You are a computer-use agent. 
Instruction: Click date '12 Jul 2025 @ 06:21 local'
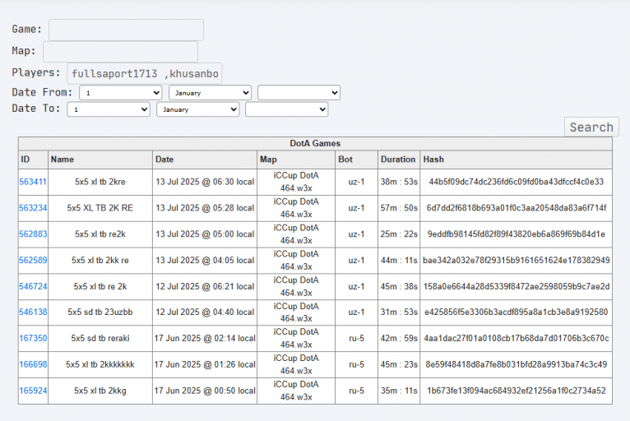point(205,286)
